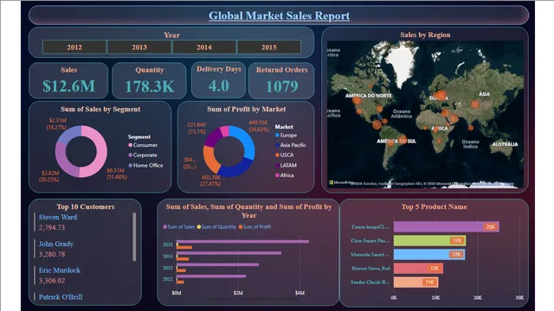Click USCA market legend dot

277,155
